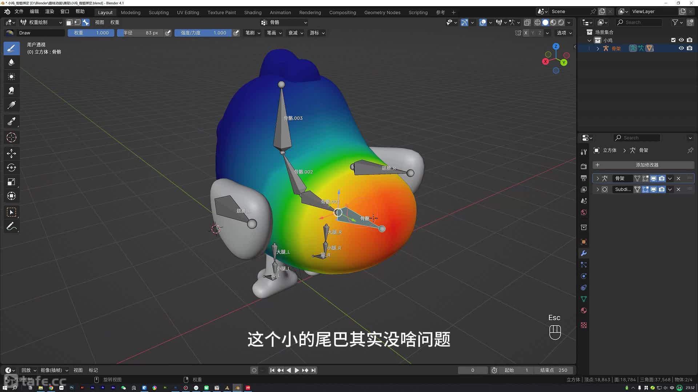Open the Render properties tab
Image resolution: width=698 pixels, height=392 pixels.
coord(583,166)
